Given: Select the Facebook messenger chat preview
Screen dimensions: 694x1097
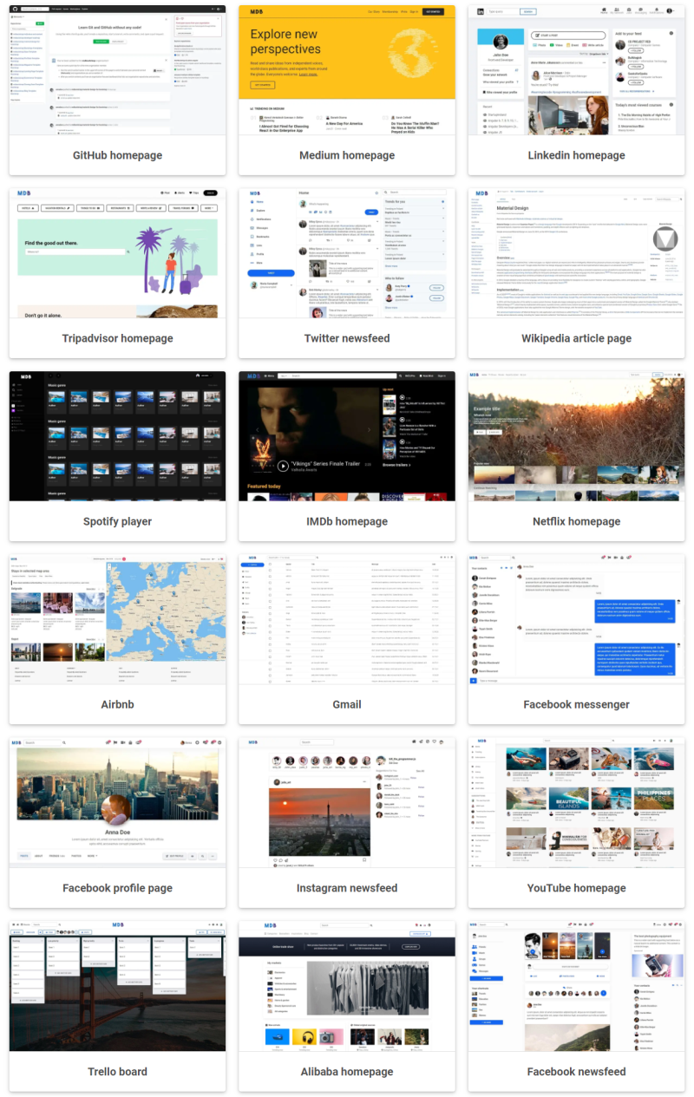Looking at the screenshot, I should pyautogui.click(x=576, y=618).
